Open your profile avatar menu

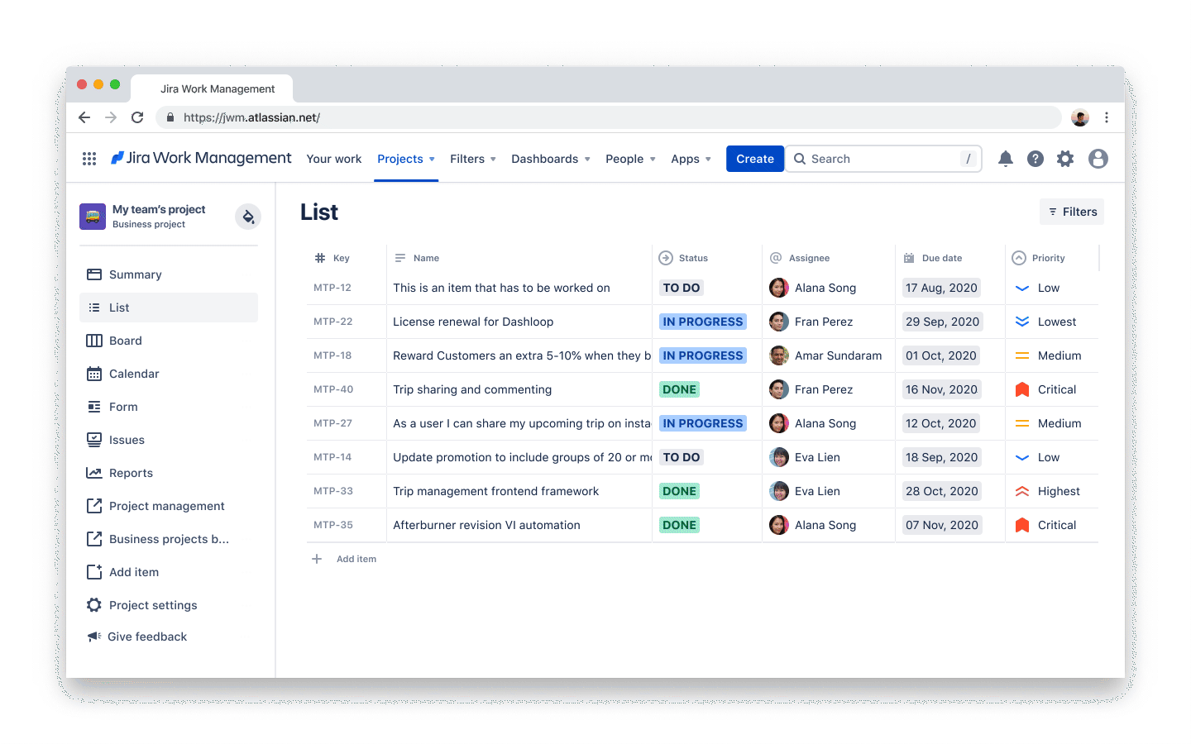(x=1098, y=159)
